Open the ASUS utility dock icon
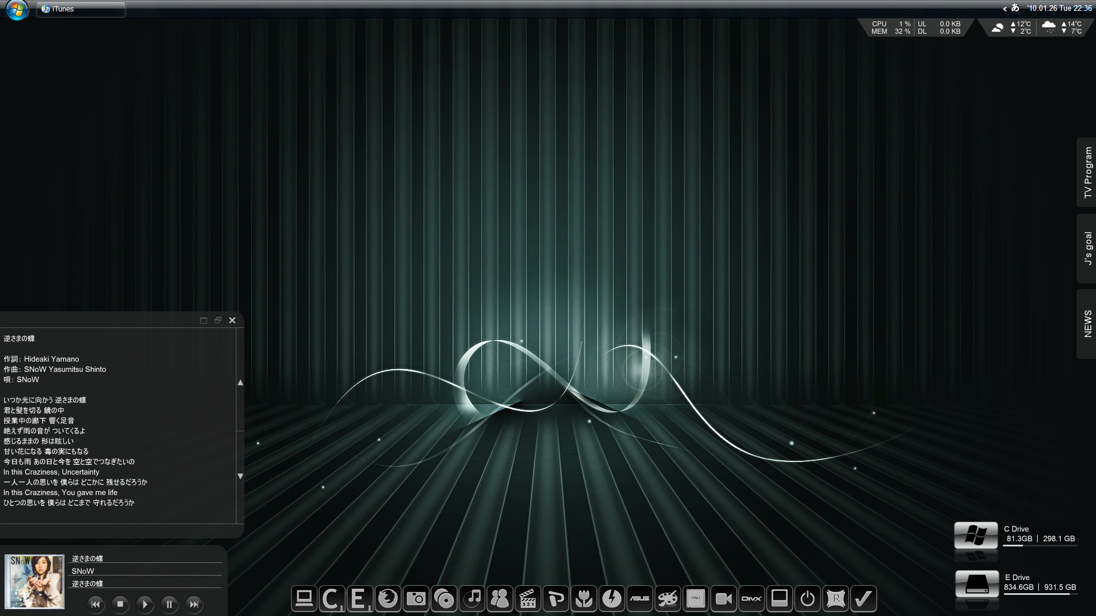Screen dimensions: 1096x616 639,599
